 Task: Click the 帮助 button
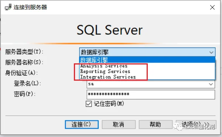point(156,124)
